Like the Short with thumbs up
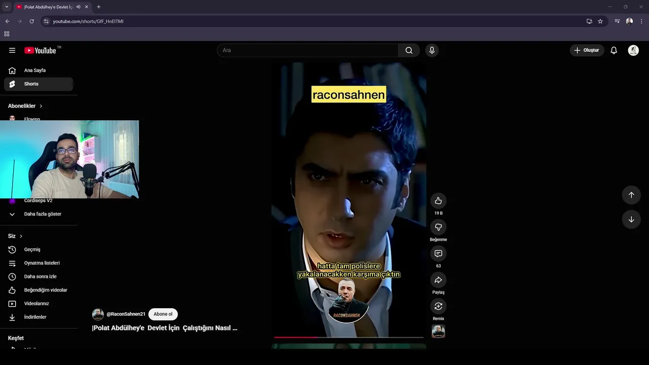The height and width of the screenshot is (365, 649). coord(438,201)
